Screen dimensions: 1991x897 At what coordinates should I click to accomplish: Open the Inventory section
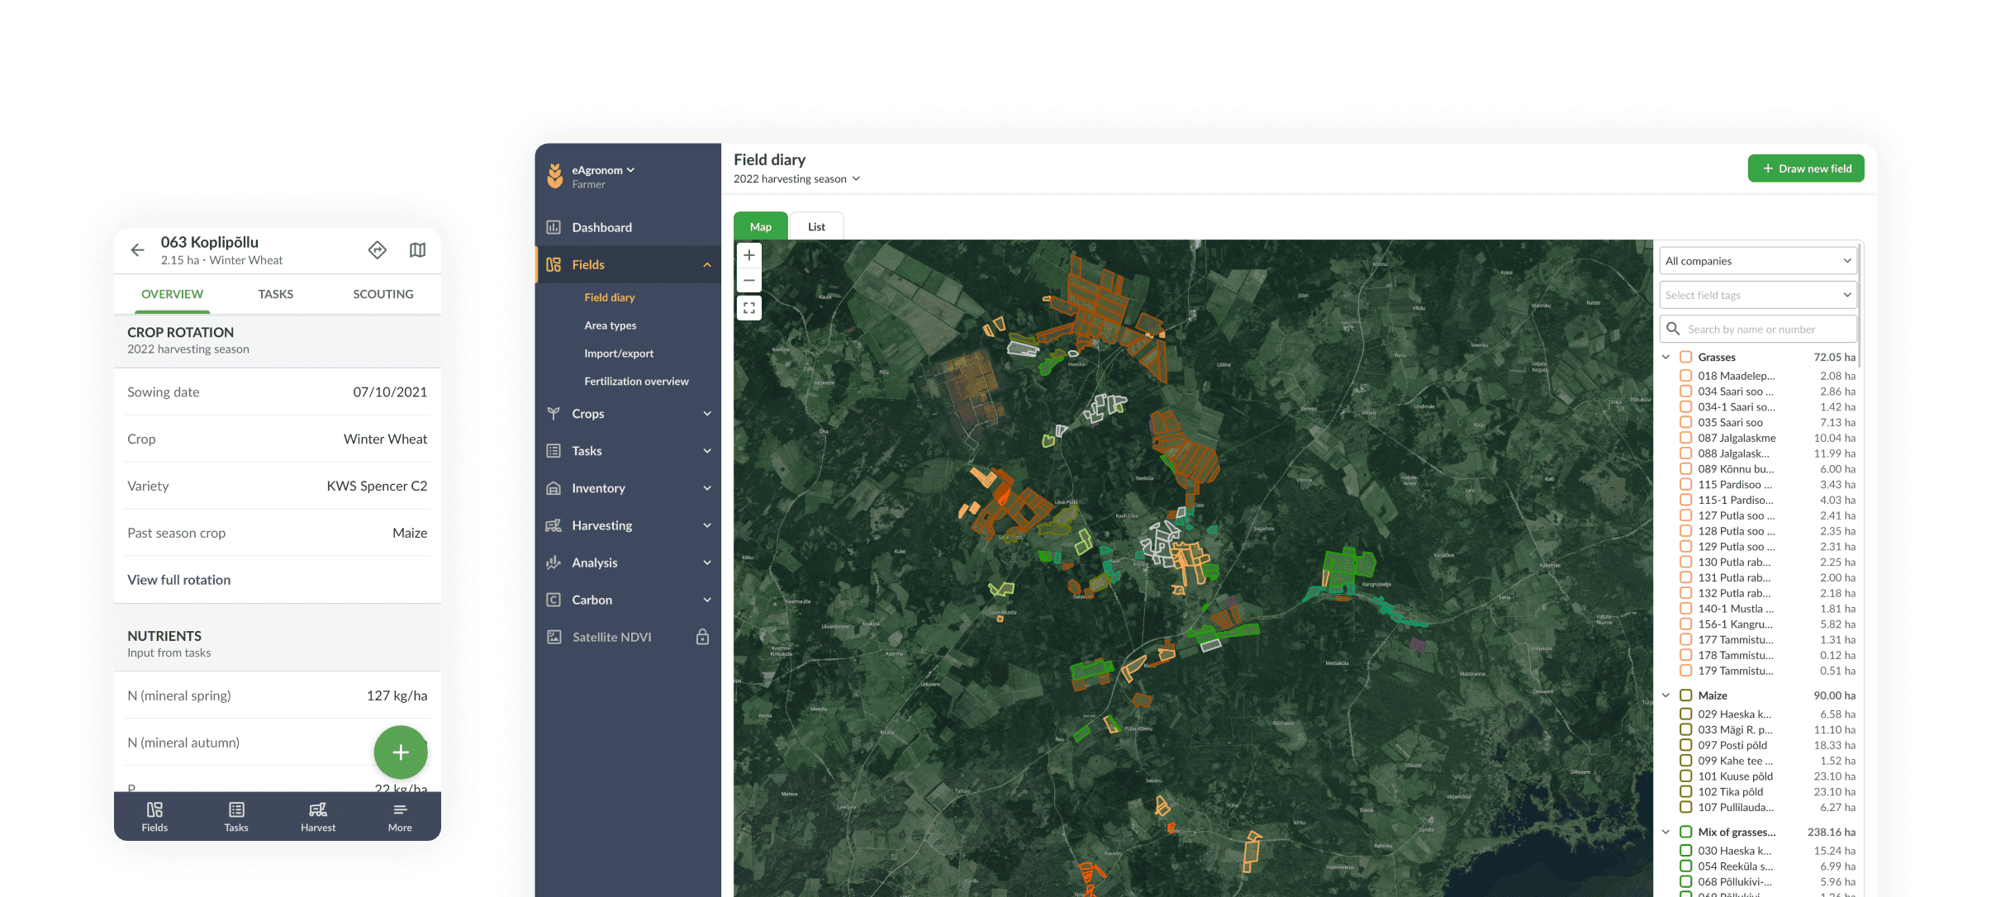coord(598,488)
